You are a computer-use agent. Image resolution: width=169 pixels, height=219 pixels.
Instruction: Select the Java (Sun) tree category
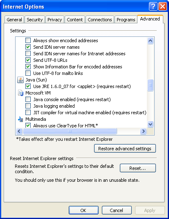coord(36,80)
